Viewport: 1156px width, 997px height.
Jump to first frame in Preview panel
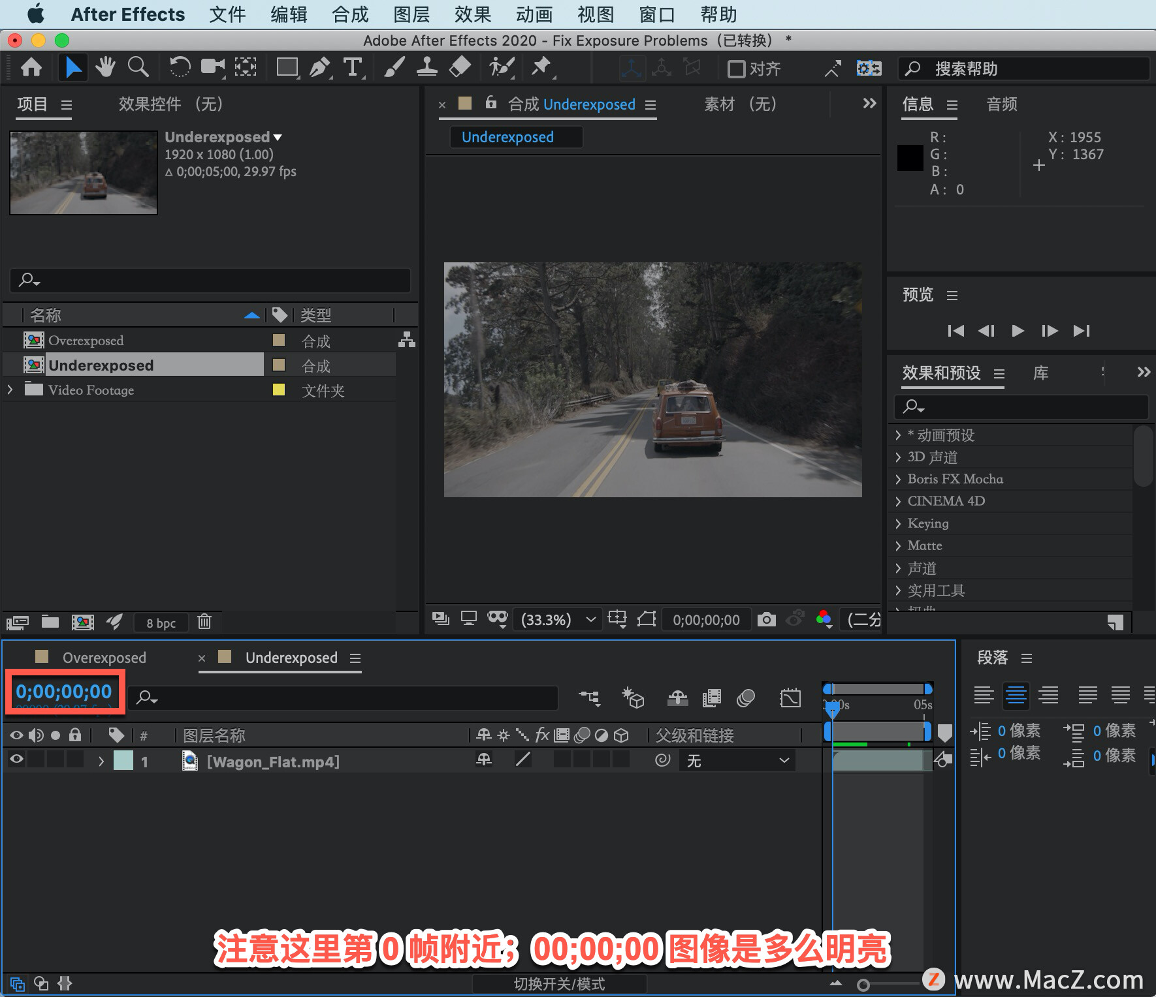click(955, 331)
